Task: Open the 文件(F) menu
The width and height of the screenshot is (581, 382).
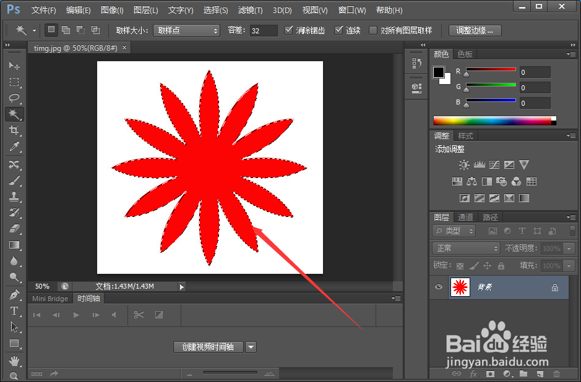Action: [44, 11]
